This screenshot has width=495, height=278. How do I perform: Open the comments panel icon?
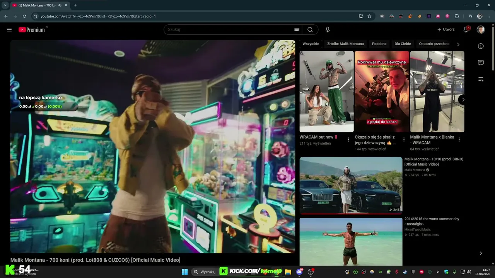(x=481, y=63)
